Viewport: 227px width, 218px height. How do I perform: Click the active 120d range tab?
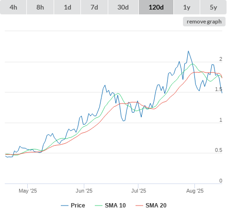tap(156, 7)
